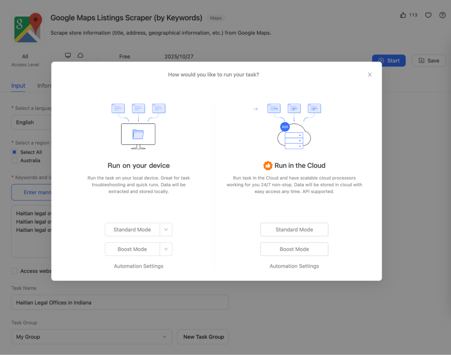Favorite the scraper using the heart icon
The image size is (451, 355).
pyautogui.click(x=428, y=14)
